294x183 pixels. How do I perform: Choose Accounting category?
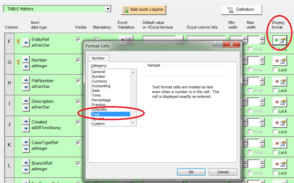(x=101, y=86)
